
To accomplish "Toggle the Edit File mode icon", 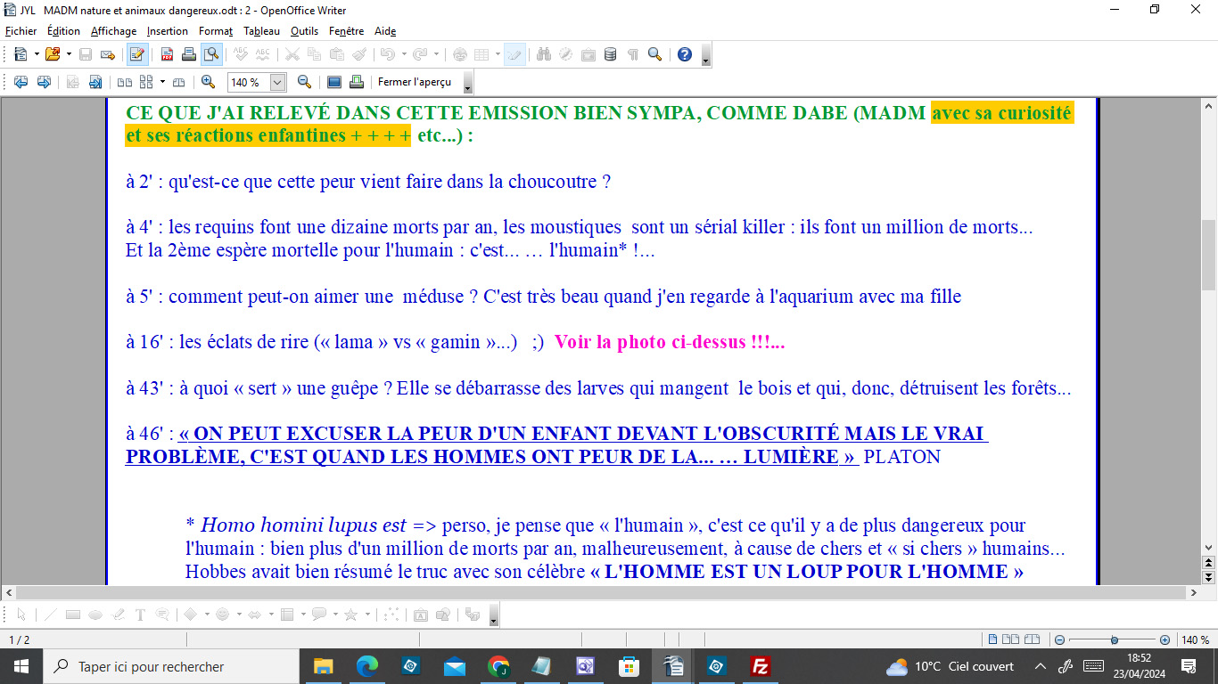I will click(x=137, y=54).
